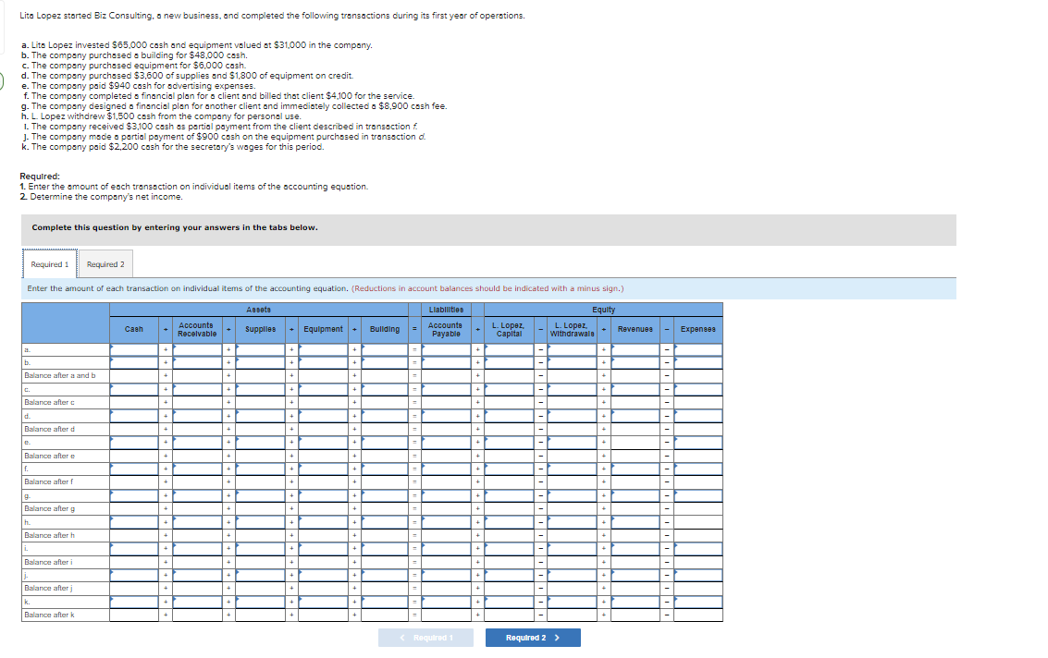Select the Supplies field in row d.
1048x658 pixels.
click(260, 416)
